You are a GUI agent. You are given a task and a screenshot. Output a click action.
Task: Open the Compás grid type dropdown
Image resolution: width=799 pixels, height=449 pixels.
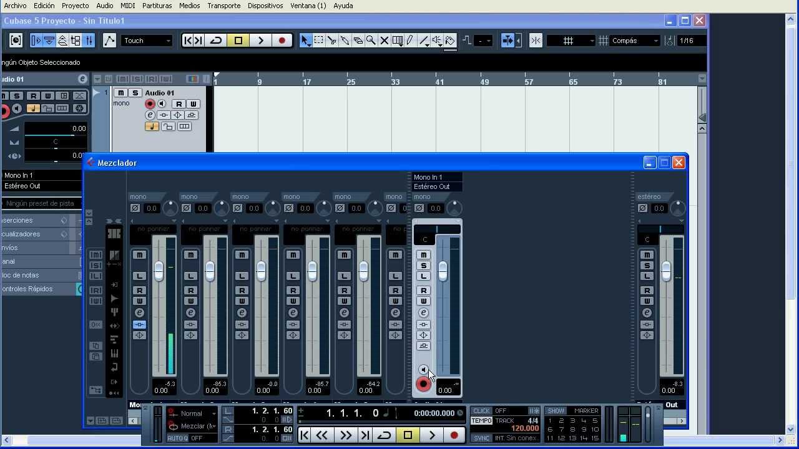pyautogui.click(x=635, y=41)
